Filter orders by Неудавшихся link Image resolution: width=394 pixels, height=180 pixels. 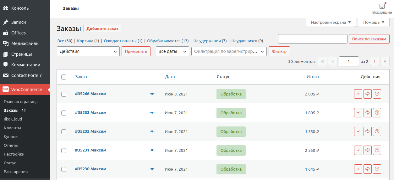pos(244,41)
